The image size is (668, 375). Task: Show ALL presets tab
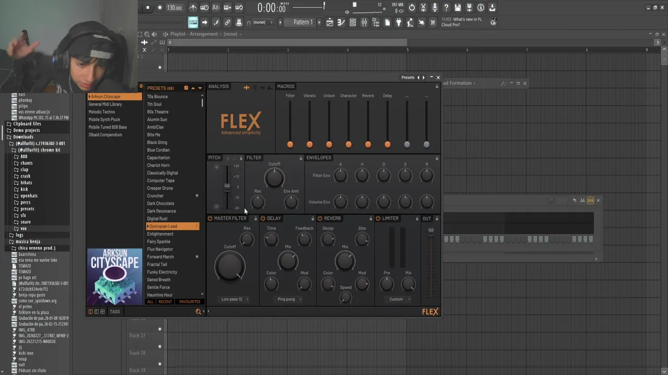coord(150,302)
